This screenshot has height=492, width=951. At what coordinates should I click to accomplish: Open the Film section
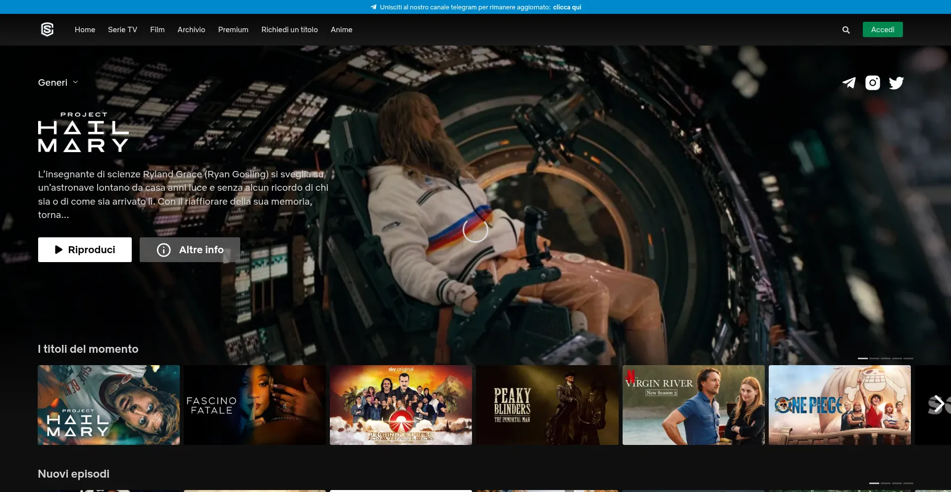pyautogui.click(x=158, y=30)
